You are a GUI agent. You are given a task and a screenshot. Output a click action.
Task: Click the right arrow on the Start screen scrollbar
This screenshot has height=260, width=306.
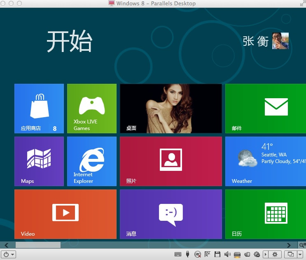click(289, 245)
